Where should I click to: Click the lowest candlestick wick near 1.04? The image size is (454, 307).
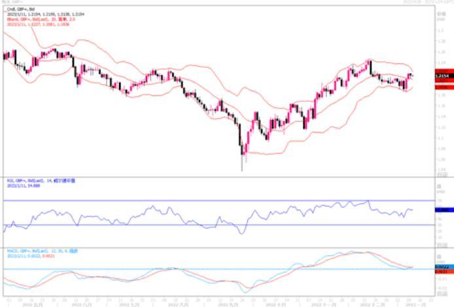pos(242,167)
